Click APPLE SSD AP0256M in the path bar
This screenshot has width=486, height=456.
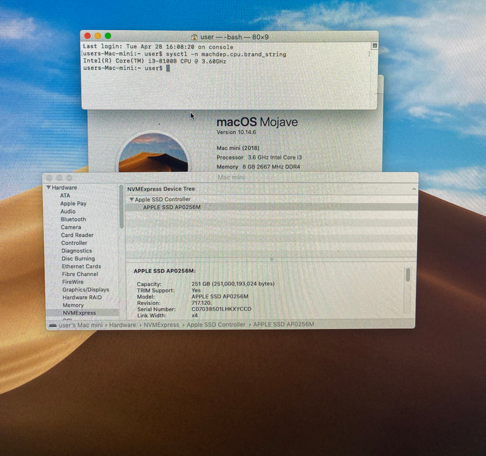pyautogui.click(x=283, y=324)
